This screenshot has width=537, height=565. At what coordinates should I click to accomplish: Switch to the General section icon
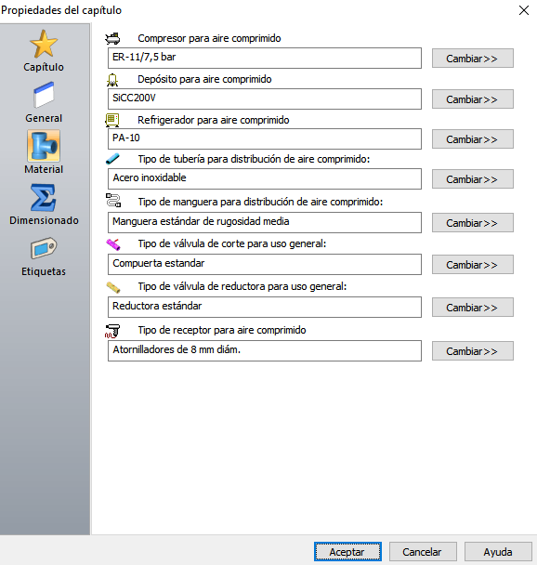click(x=44, y=95)
